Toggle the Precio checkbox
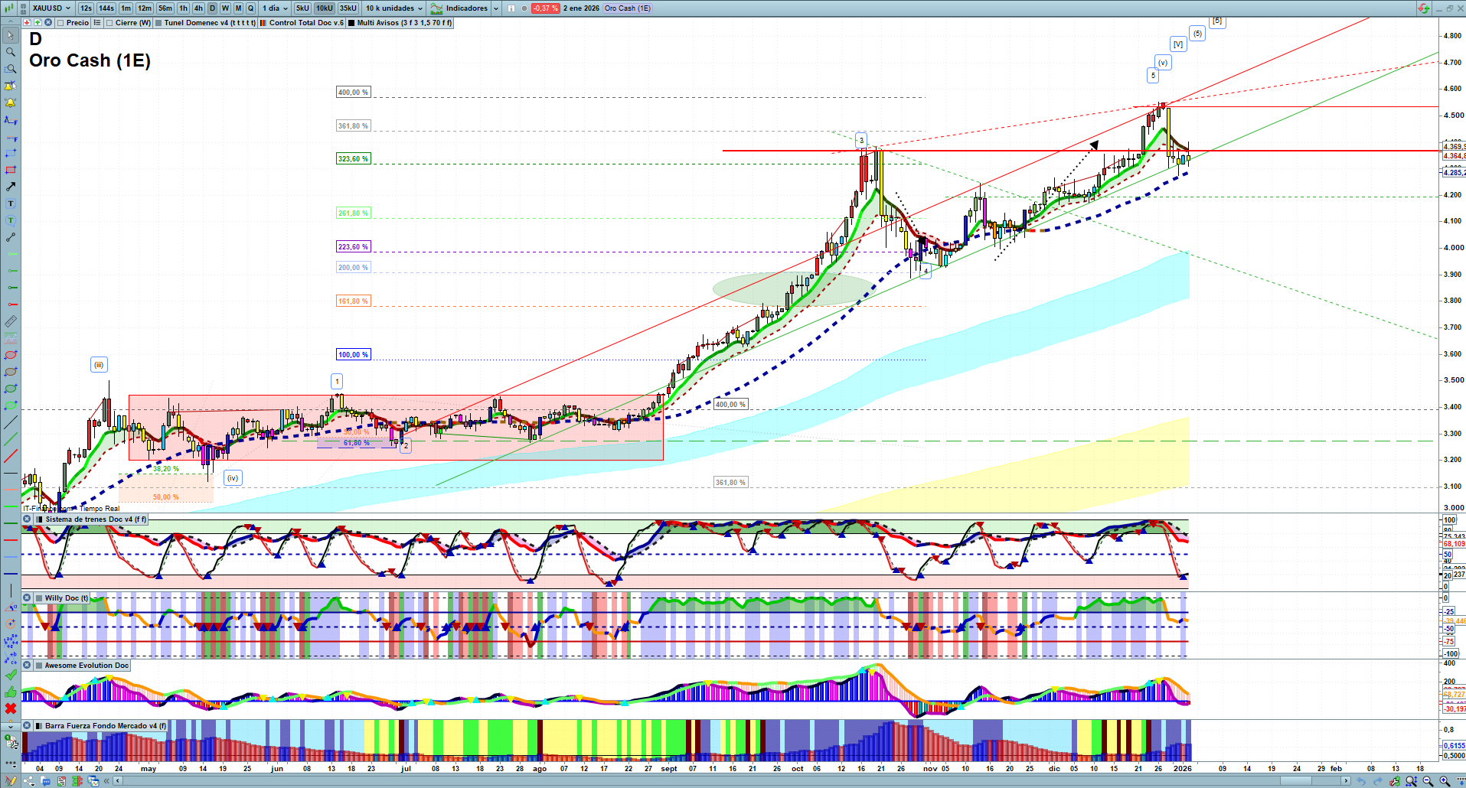Image resolution: width=1466 pixels, height=788 pixels. pos(61,23)
